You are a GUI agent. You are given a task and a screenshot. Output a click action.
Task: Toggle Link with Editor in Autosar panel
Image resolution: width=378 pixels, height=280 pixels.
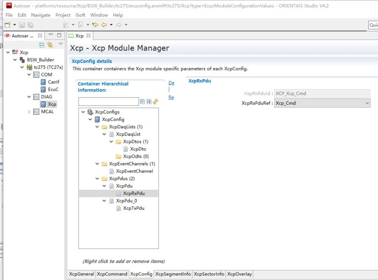(50, 45)
